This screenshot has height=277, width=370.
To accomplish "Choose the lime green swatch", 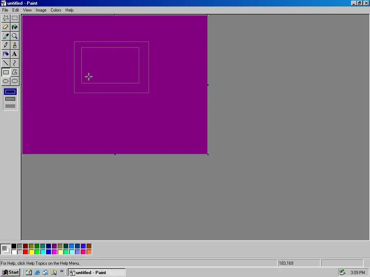I will [37, 252].
